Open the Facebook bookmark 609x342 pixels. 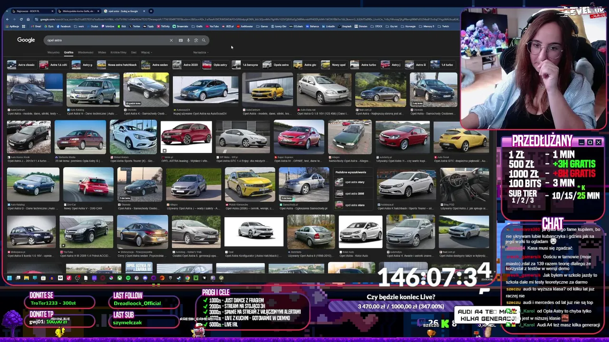(x=64, y=27)
